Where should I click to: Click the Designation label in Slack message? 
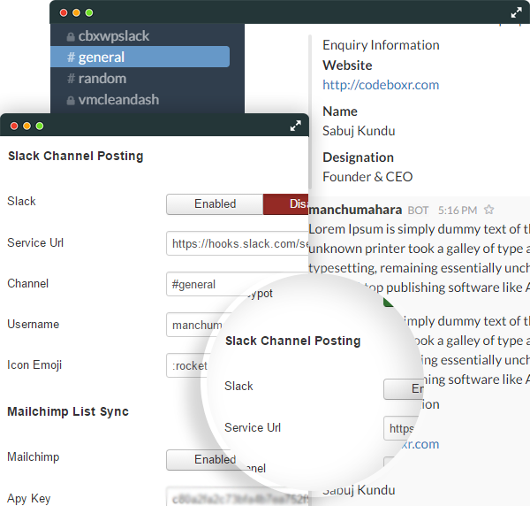point(358,157)
